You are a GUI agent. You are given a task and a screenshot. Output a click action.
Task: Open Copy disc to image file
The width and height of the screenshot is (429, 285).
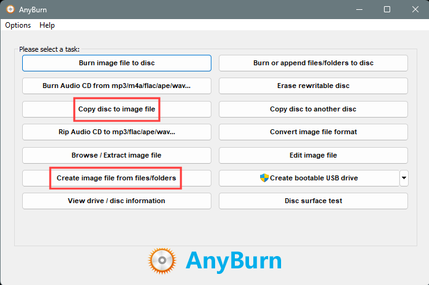tap(117, 110)
